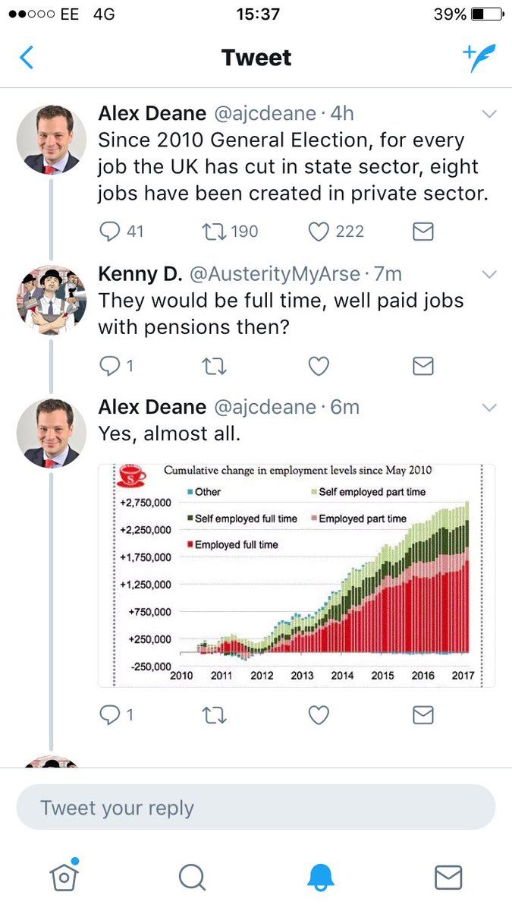Share first tweet via message envelope
Viewport: 512px width, 911px height.
pos(422,232)
